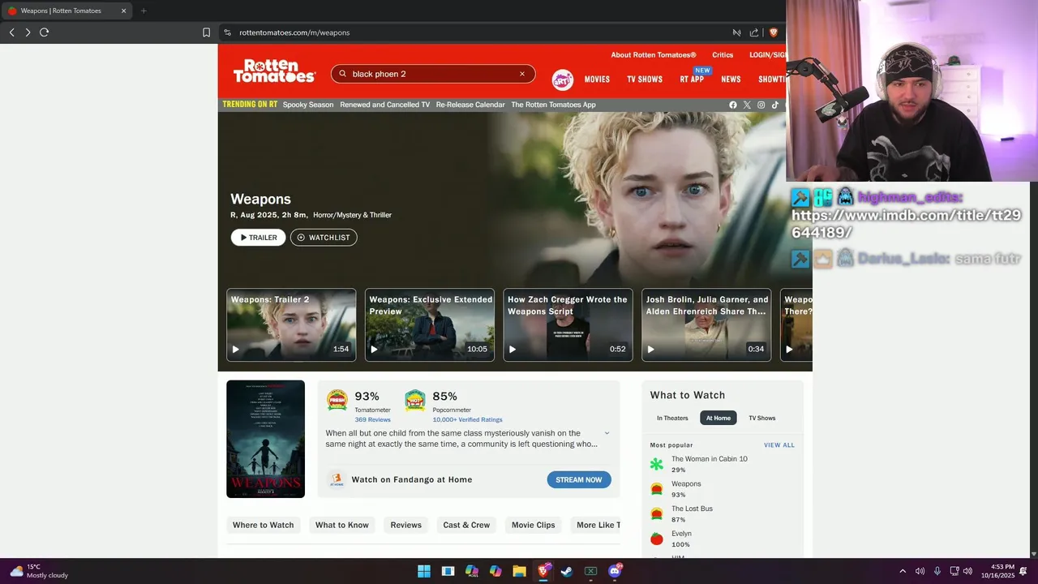Open the TV SHOWS menu in header
Viewport: 1038px width, 584px height.
(x=645, y=79)
